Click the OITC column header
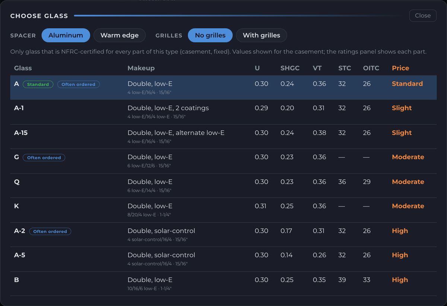Image resolution: width=447 pixels, height=306 pixels. point(371,68)
